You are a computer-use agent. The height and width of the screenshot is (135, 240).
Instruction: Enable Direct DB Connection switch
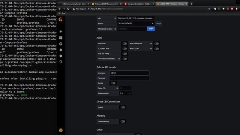pyautogui.click(x=123, y=108)
